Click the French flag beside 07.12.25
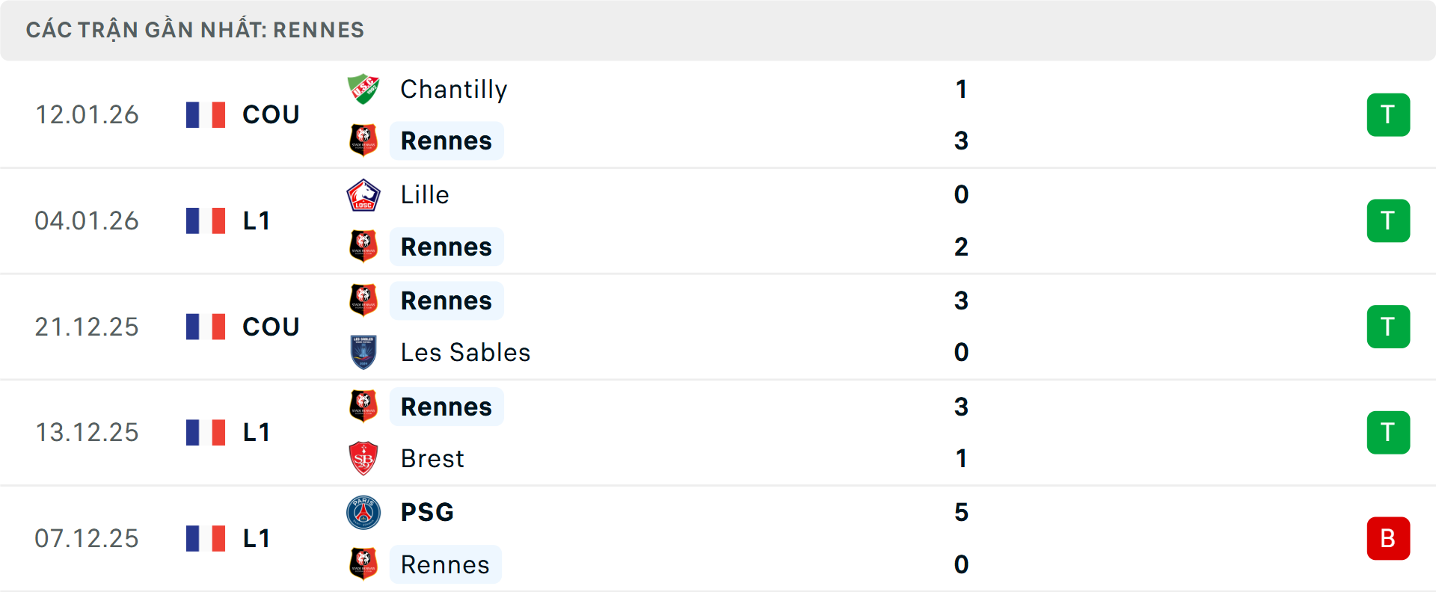The image size is (1436, 592). pyautogui.click(x=206, y=538)
